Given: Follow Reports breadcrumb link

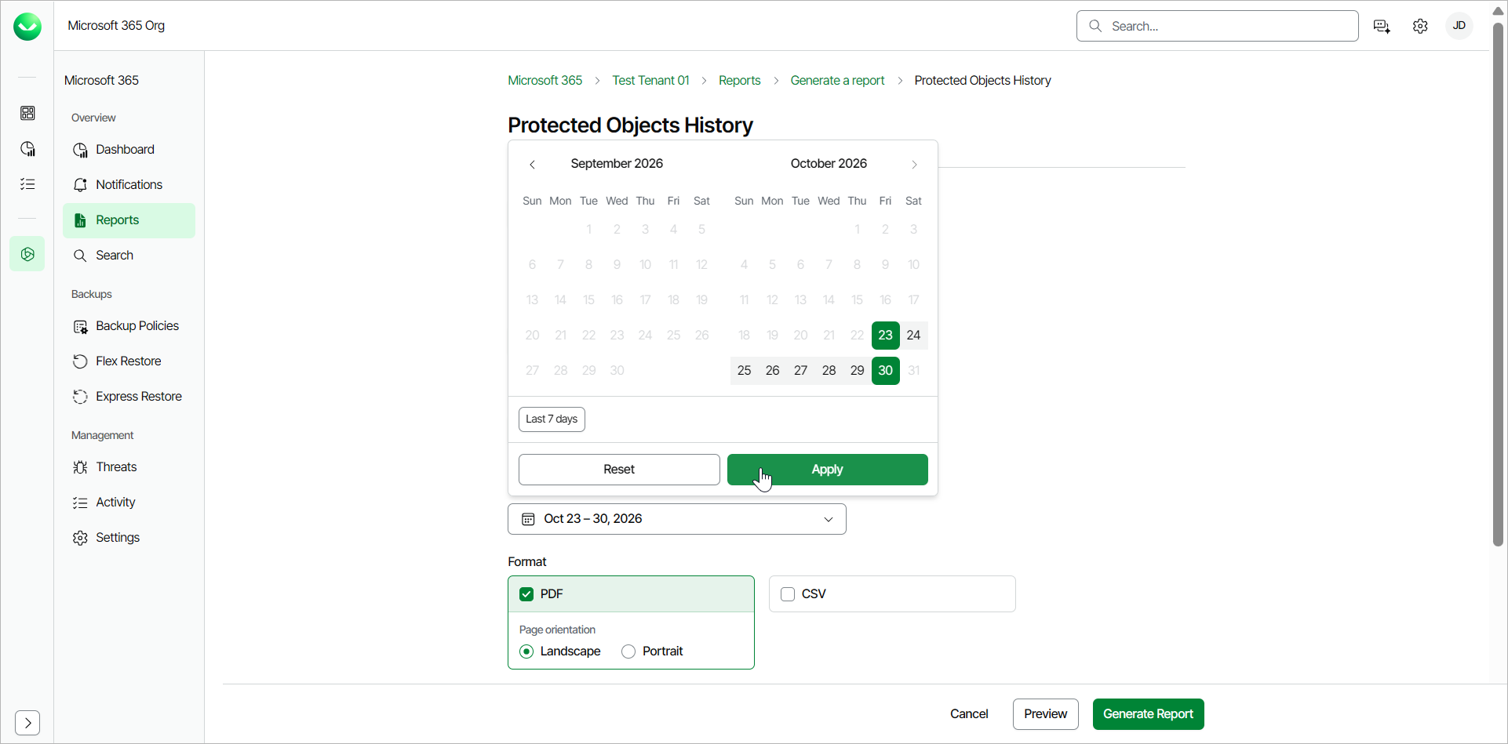Looking at the screenshot, I should (x=739, y=81).
